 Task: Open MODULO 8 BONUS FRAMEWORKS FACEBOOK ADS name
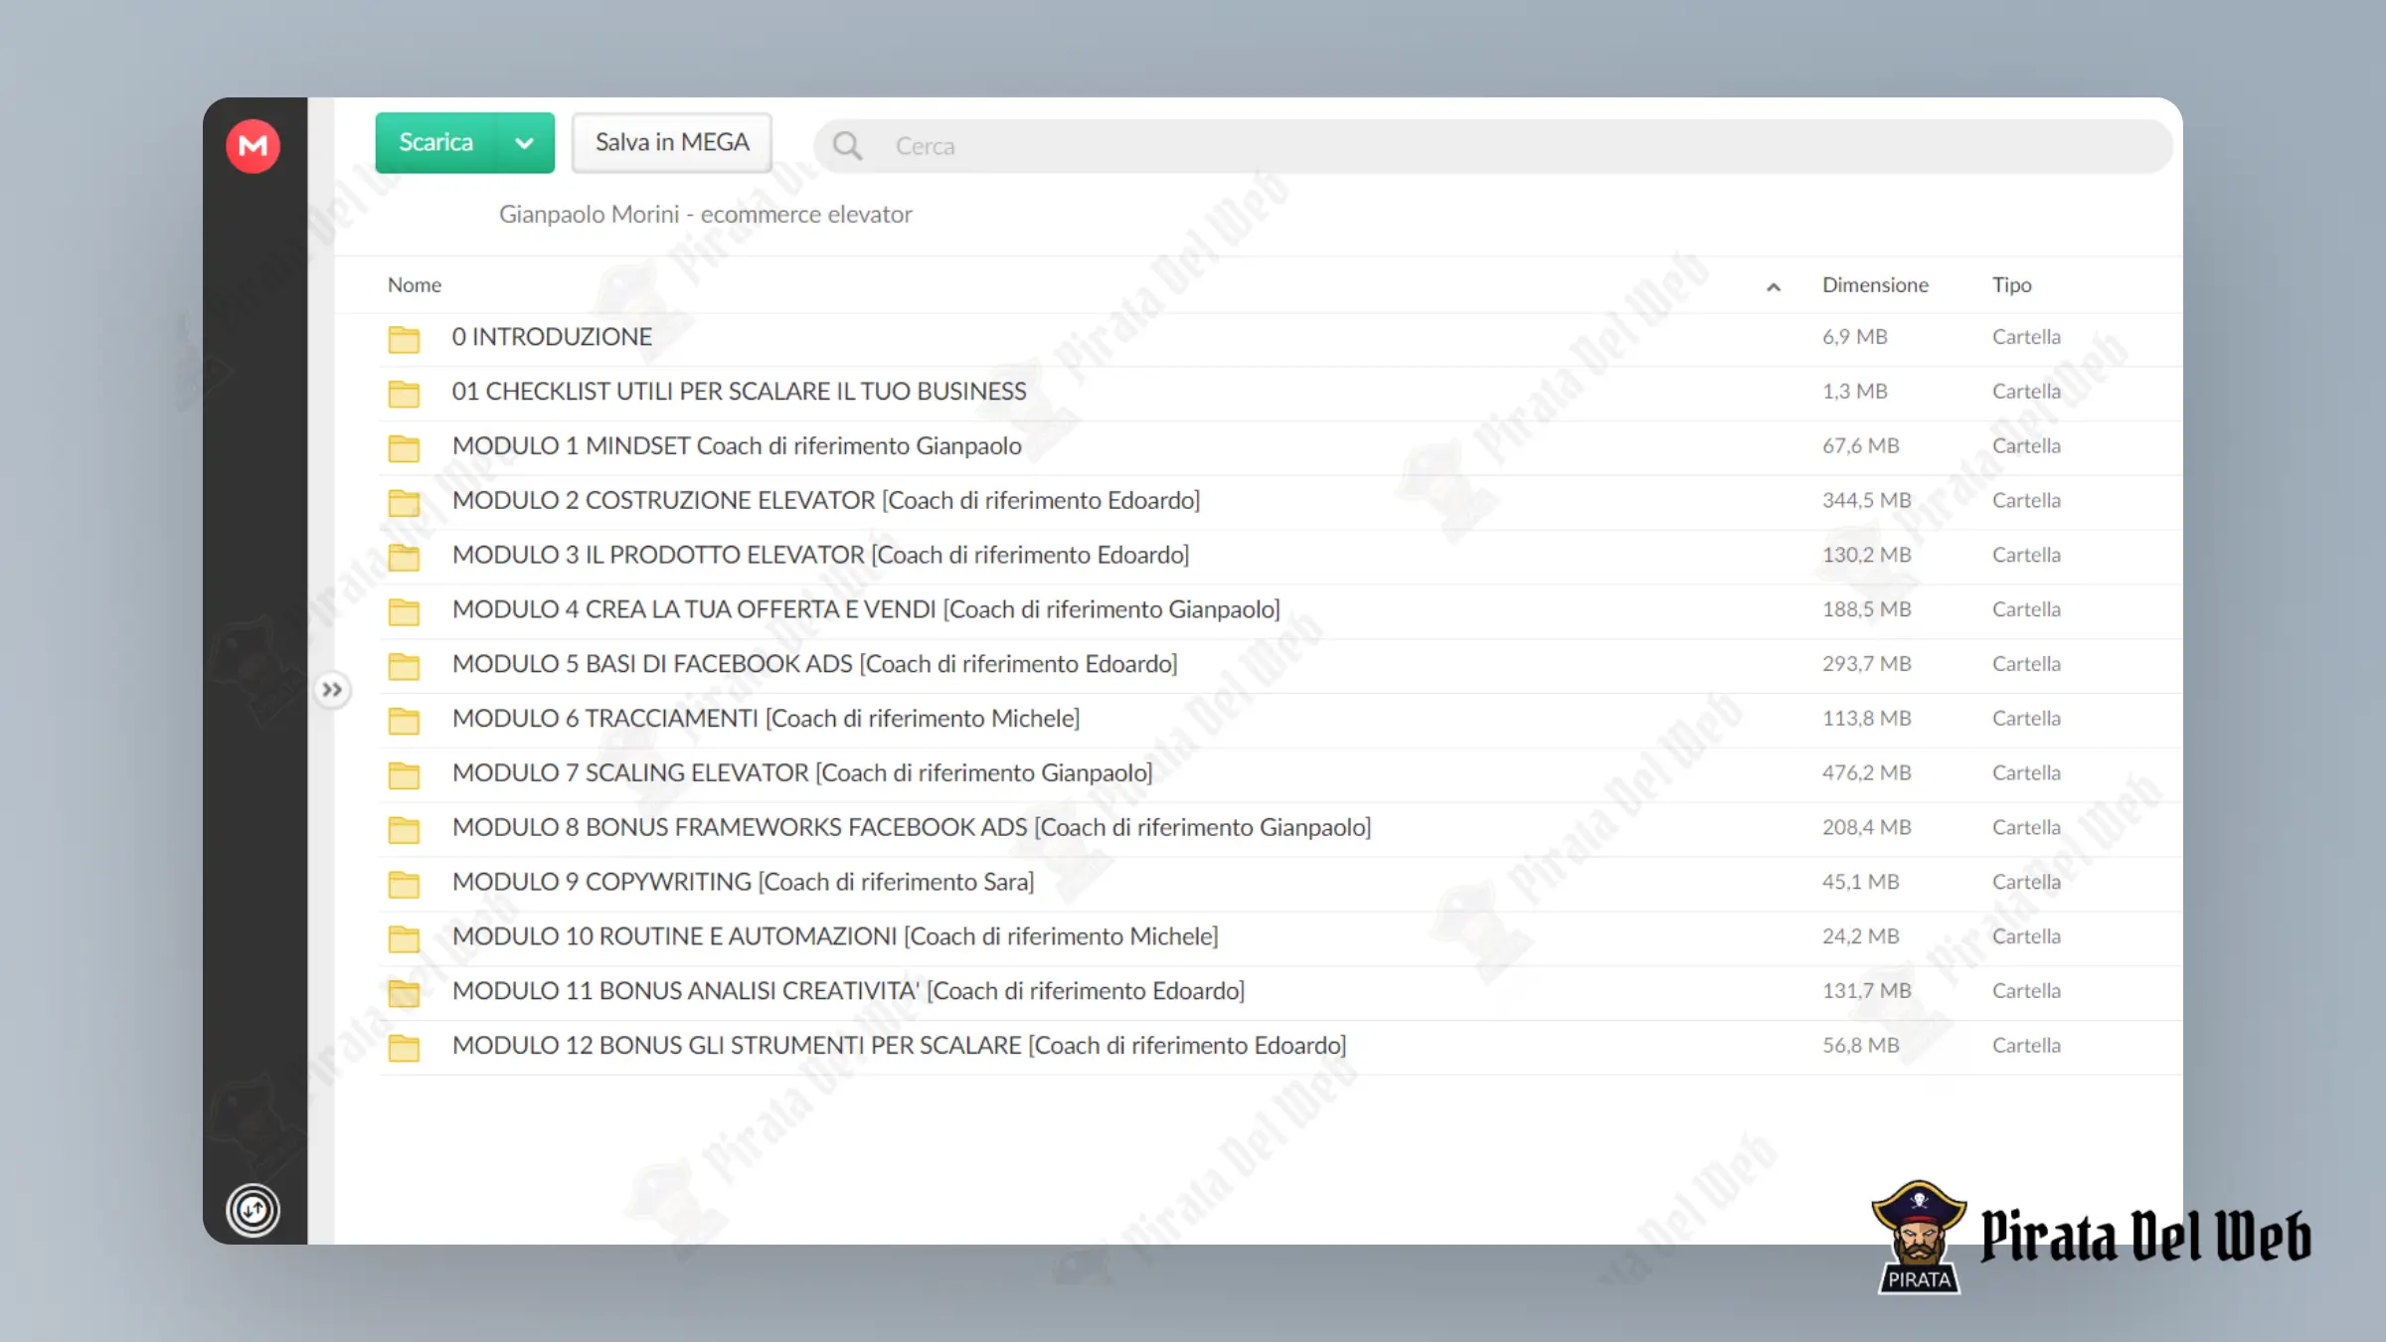tap(912, 827)
